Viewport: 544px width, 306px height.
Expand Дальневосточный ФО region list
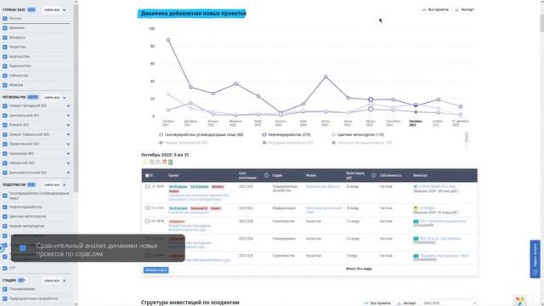coord(68,173)
